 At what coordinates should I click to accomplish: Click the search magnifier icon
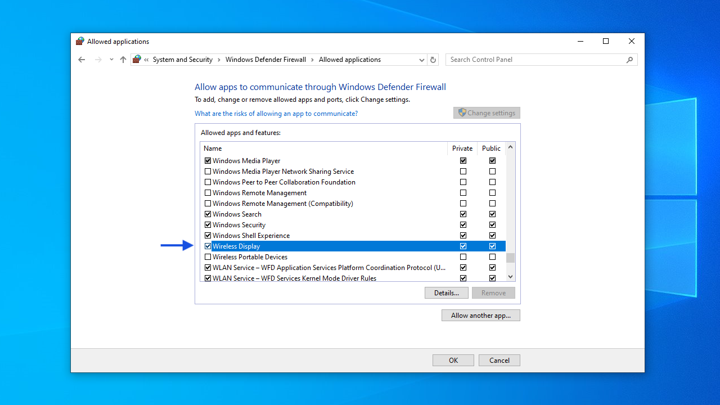click(629, 60)
